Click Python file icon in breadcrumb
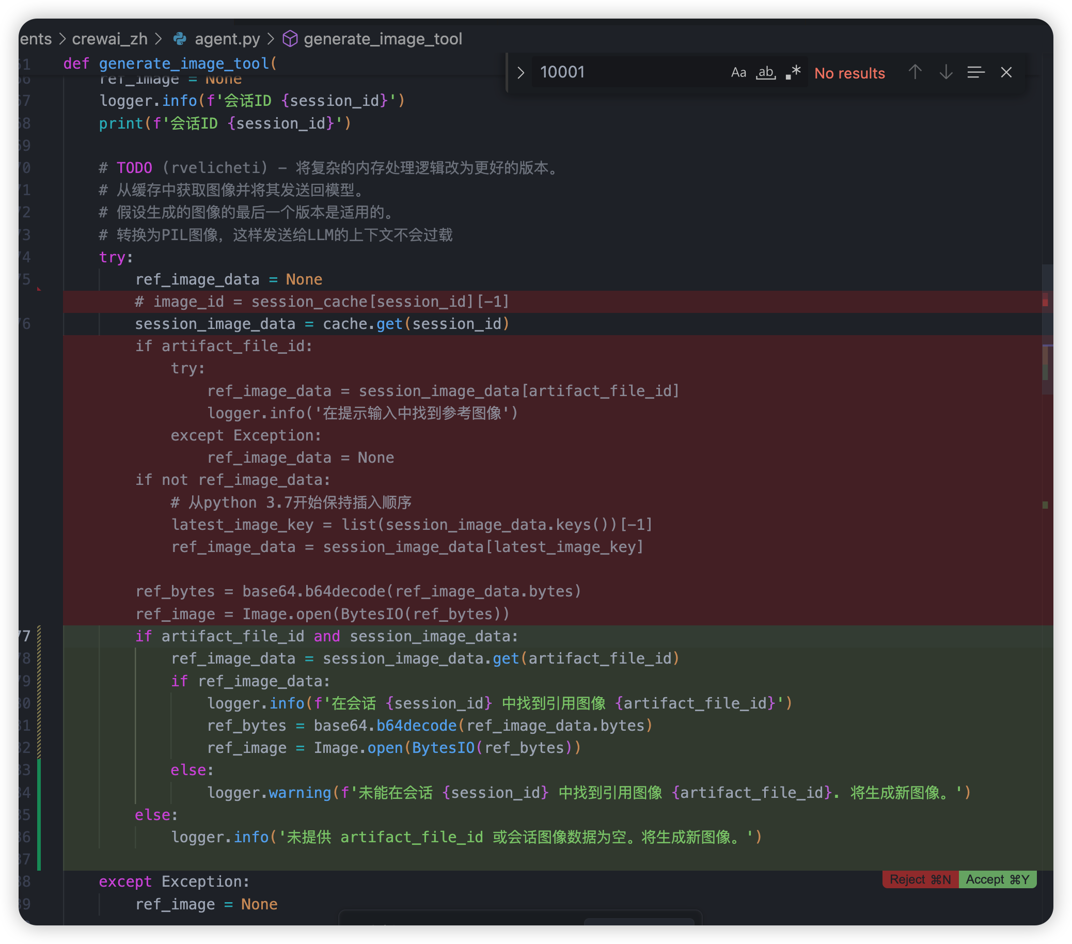This screenshot has height=944, width=1072. (180, 39)
